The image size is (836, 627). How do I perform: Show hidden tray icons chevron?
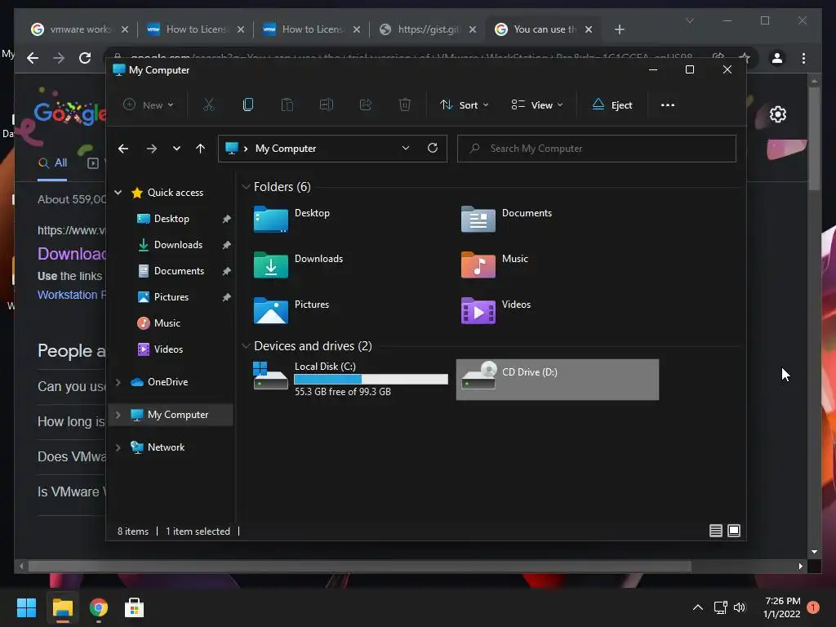coord(697,607)
